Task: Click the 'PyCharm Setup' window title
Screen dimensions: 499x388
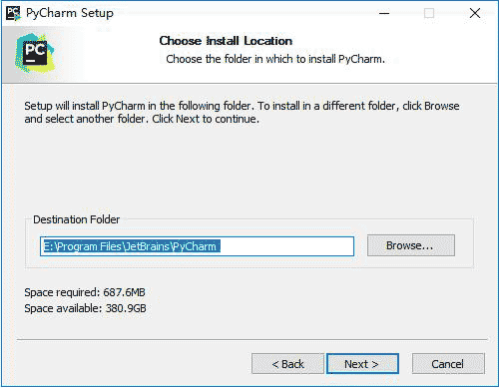Action: 70,13
